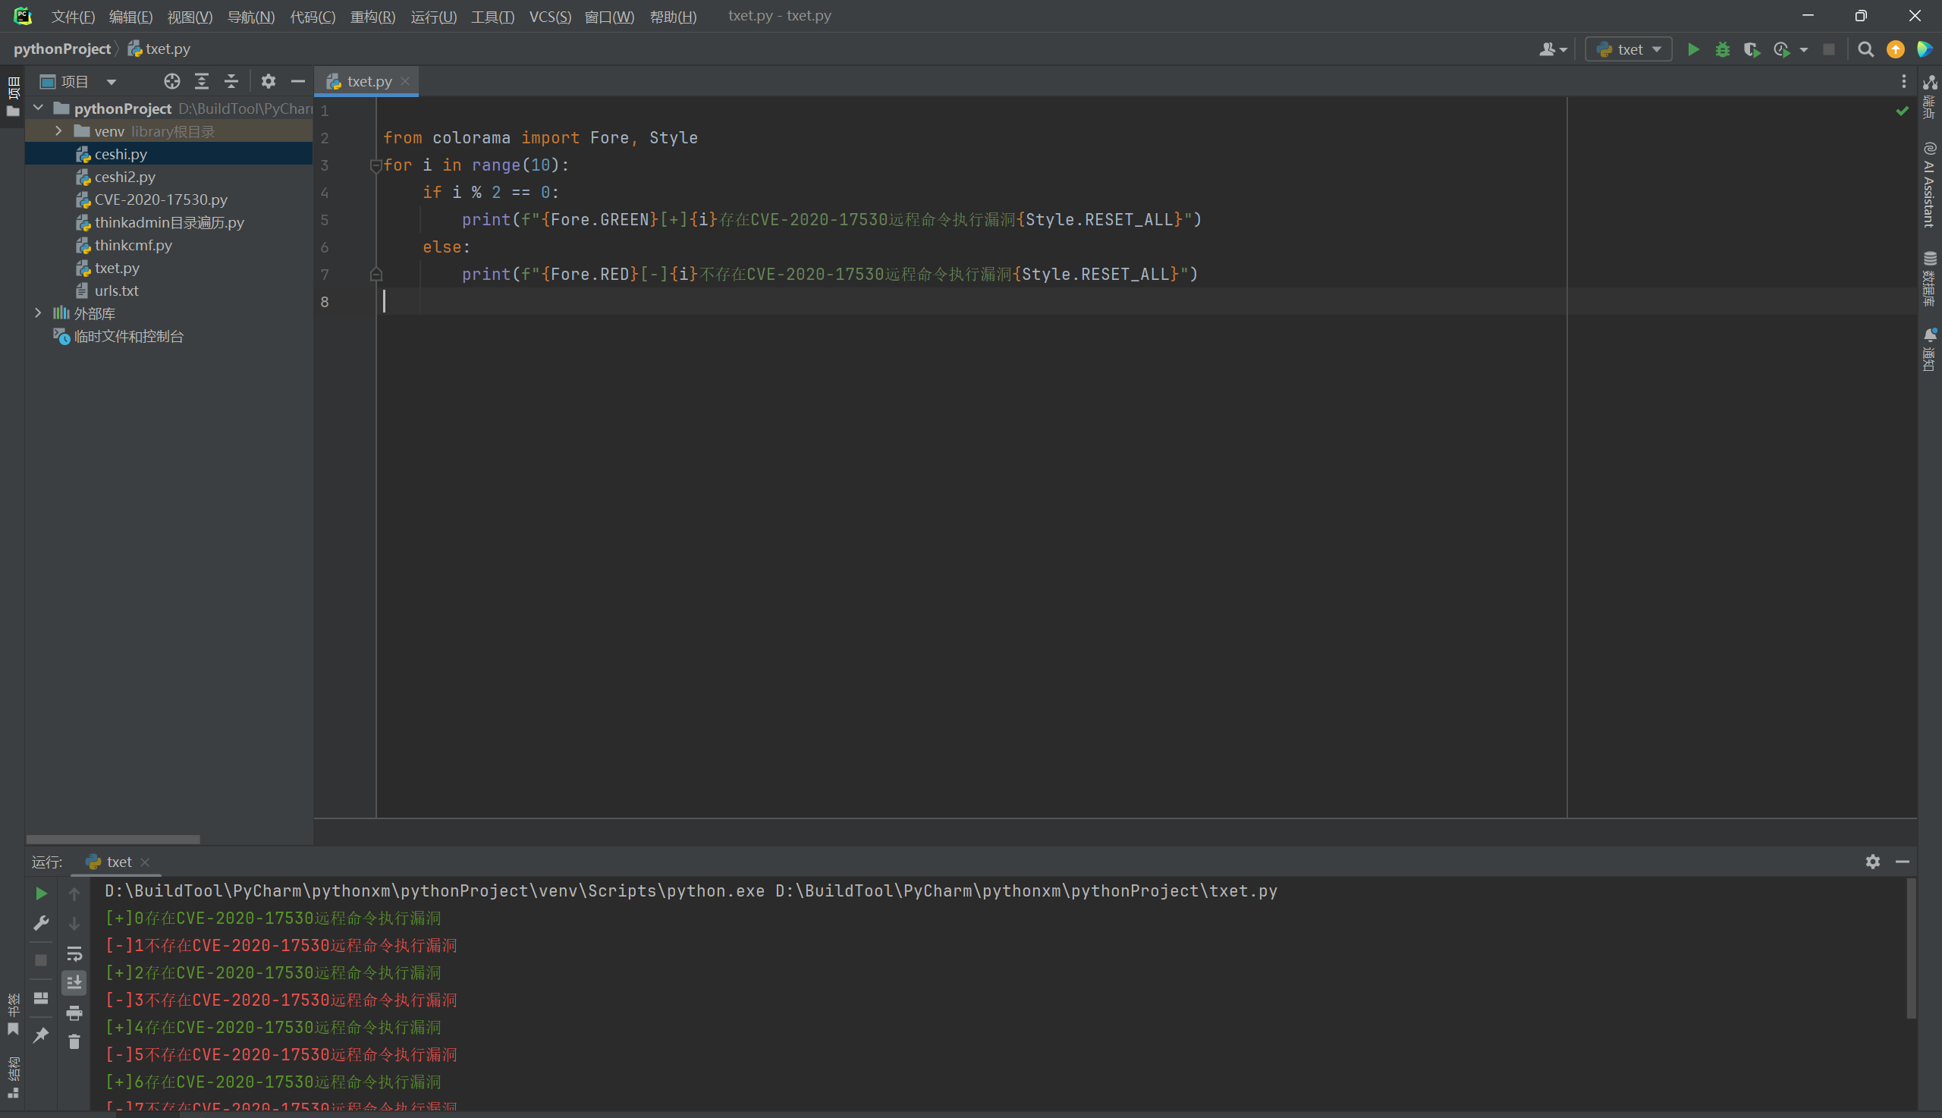Open the profiler run icon
Image resolution: width=1942 pixels, height=1118 pixels.
[x=1781, y=50]
